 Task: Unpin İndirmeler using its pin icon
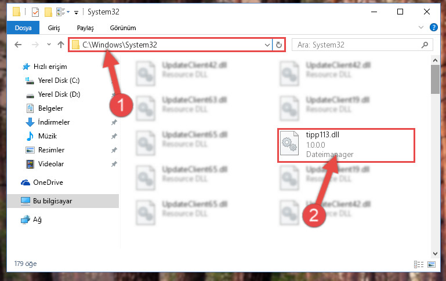pyautogui.click(x=114, y=122)
